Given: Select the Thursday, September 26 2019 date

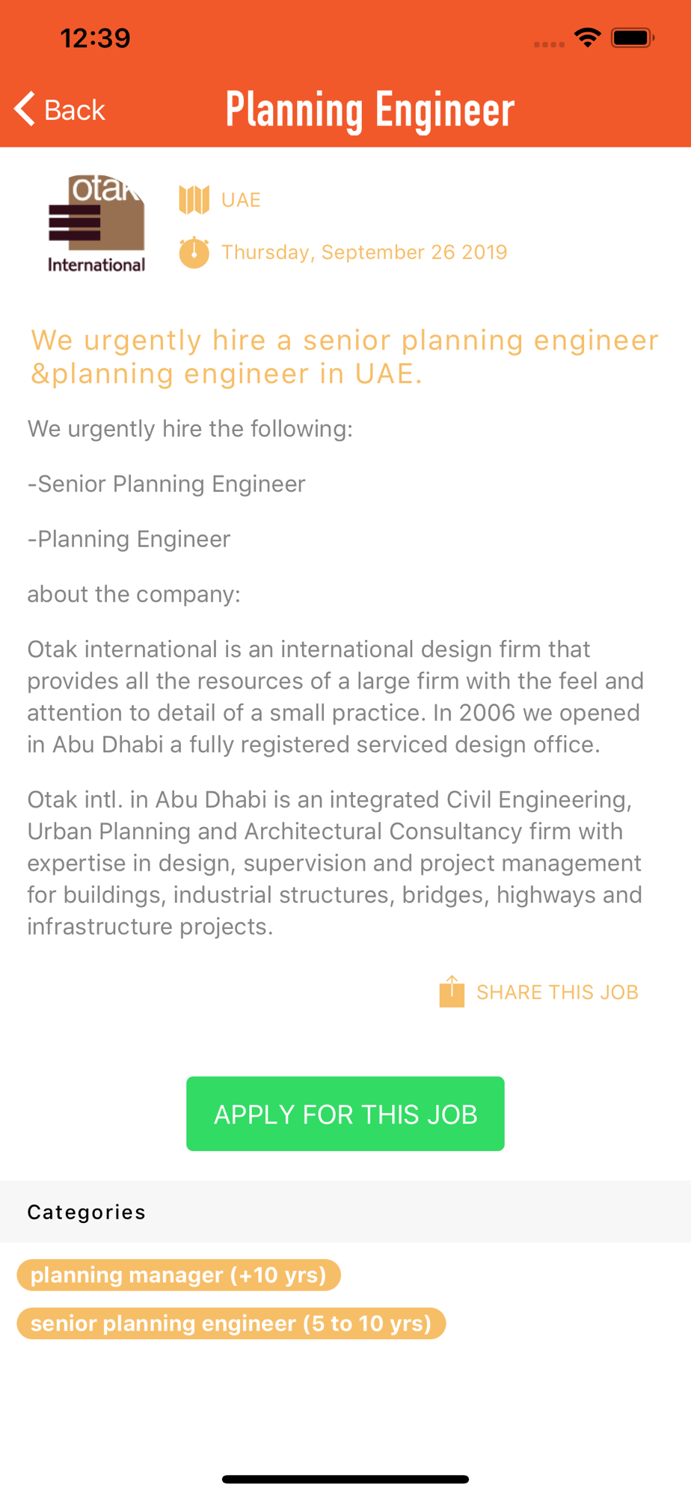Looking at the screenshot, I should point(364,252).
